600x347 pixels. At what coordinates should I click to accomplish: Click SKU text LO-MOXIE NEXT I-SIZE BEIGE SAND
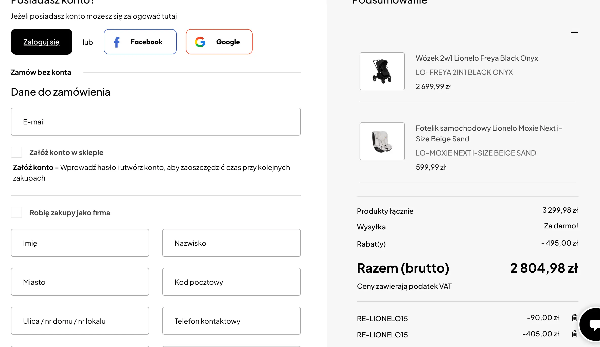476,153
